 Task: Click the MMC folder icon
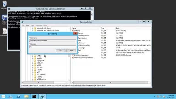[x=35, y=56]
